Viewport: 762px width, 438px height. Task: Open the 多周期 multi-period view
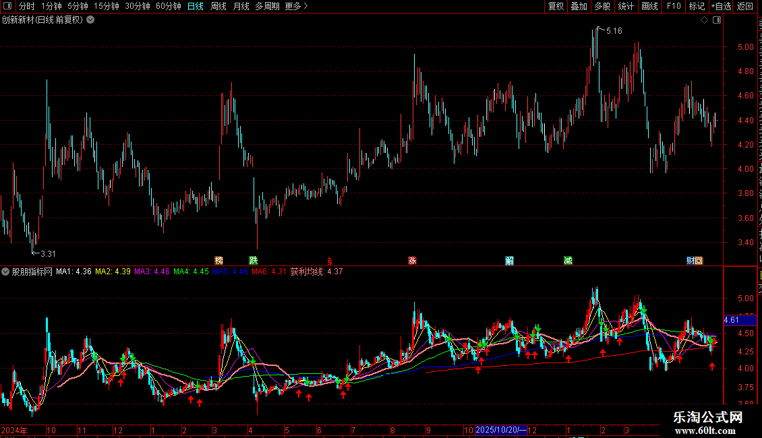[x=267, y=6]
